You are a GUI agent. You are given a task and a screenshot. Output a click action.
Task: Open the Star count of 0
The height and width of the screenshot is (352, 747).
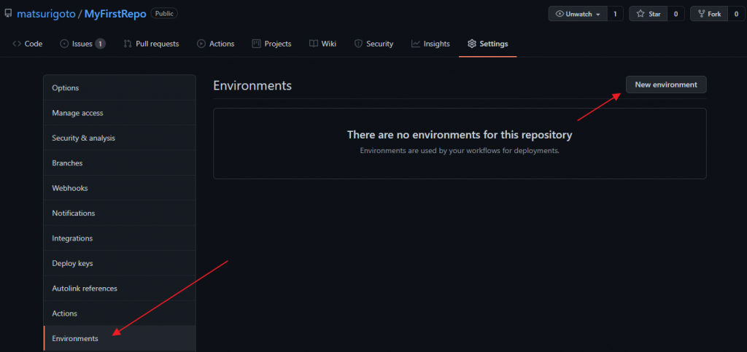676,14
